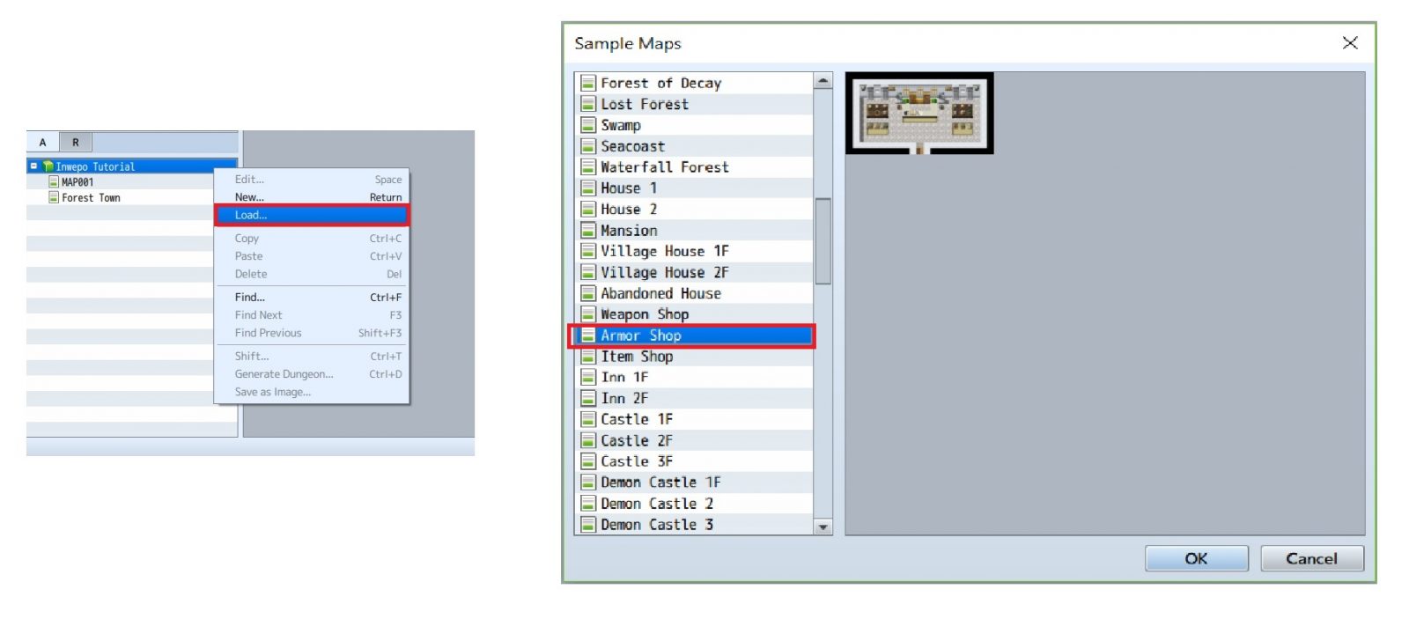Close the Sample Maps dialog

pos(1349,43)
